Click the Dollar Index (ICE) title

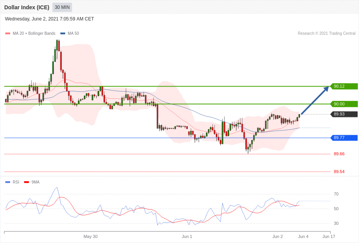coord(27,7)
